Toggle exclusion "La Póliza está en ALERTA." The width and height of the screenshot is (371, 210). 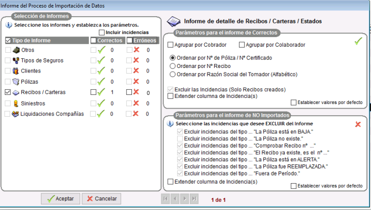(180, 159)
